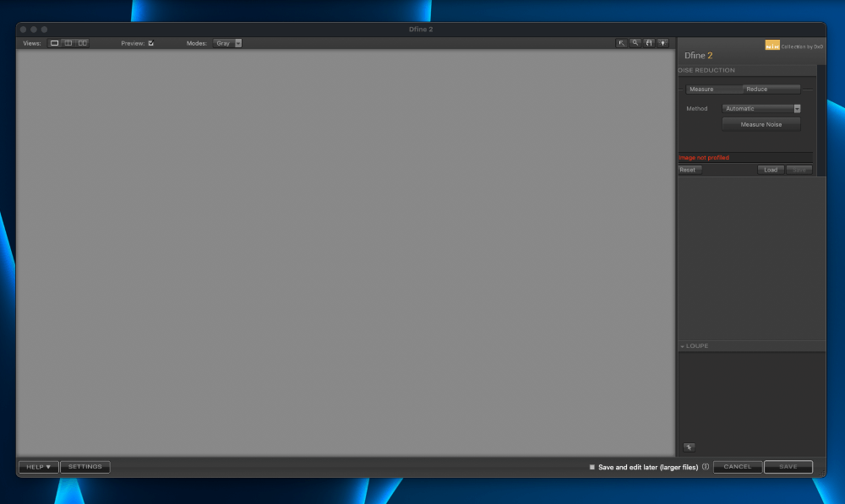Click the 'Method' label
845x504 pixels.
697,109
